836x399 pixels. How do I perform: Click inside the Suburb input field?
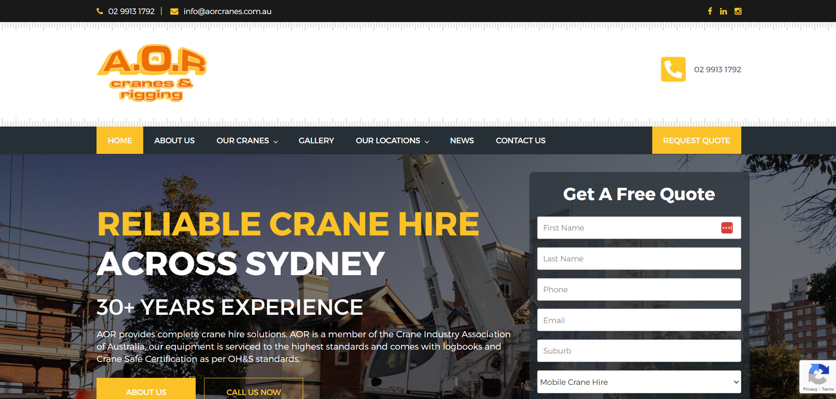coord(639,351)
